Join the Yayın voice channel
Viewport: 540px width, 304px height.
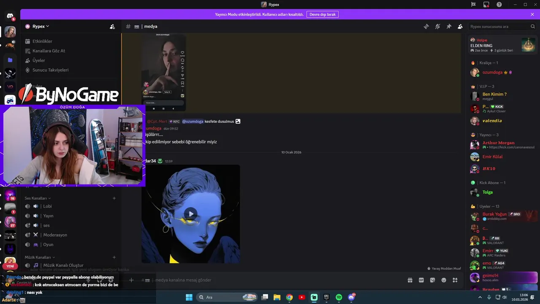tap(48, 216)
